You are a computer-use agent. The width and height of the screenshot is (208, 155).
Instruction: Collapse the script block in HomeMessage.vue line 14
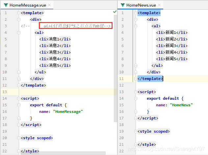pyautogui.click(x=19, y=98)
